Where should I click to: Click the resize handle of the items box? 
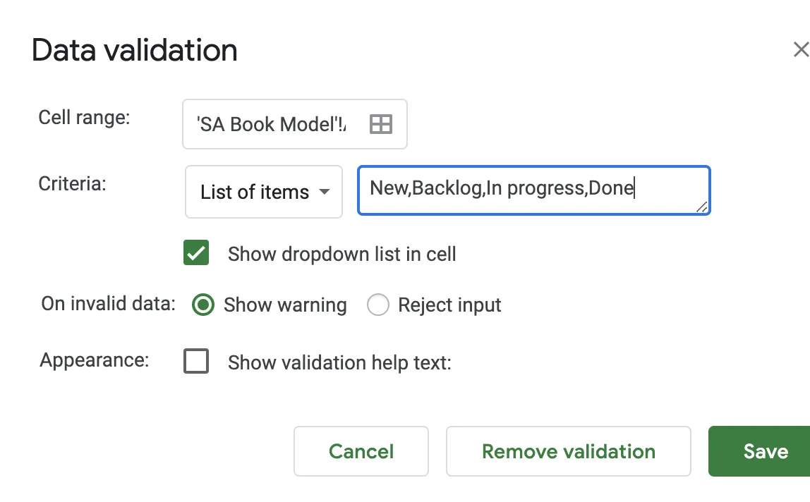click(701, 206)
